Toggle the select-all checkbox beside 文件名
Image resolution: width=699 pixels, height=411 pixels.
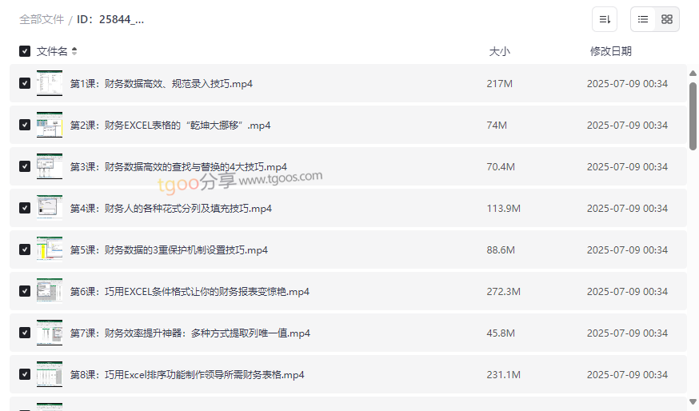coord(25,51)
